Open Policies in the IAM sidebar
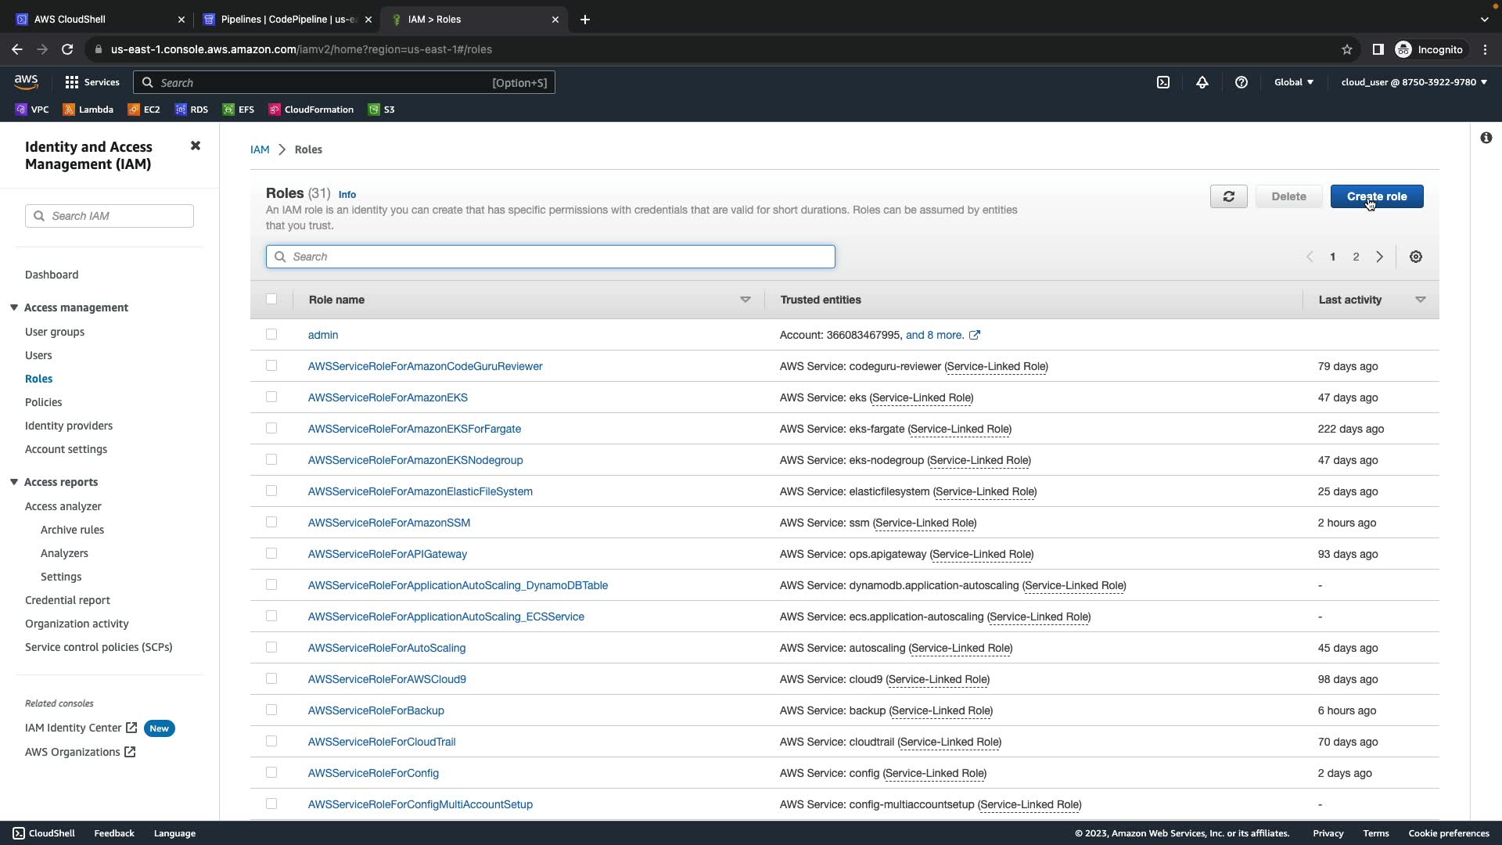 pos(43,402)
